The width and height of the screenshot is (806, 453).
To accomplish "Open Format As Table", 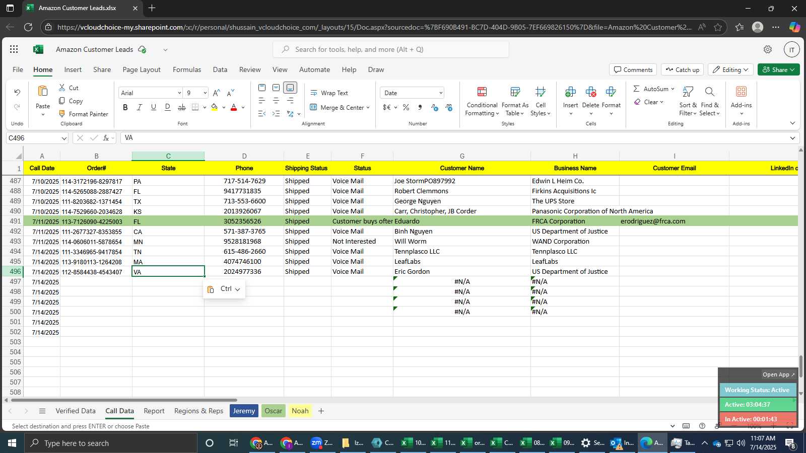I will pos(515,101).
